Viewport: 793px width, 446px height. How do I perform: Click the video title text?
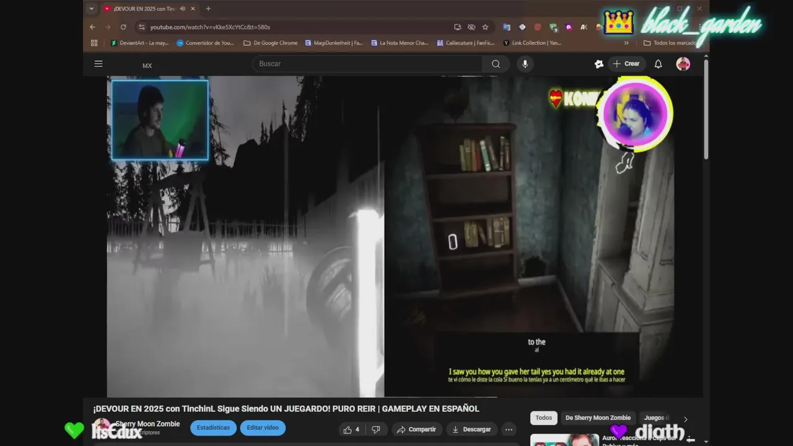[286, 409]
